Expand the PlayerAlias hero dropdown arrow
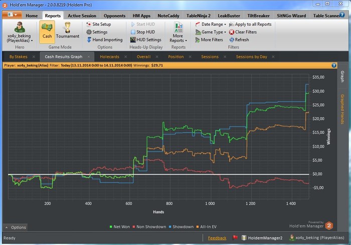 [x=32, y=41]
